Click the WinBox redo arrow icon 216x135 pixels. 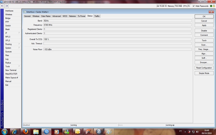6,6
